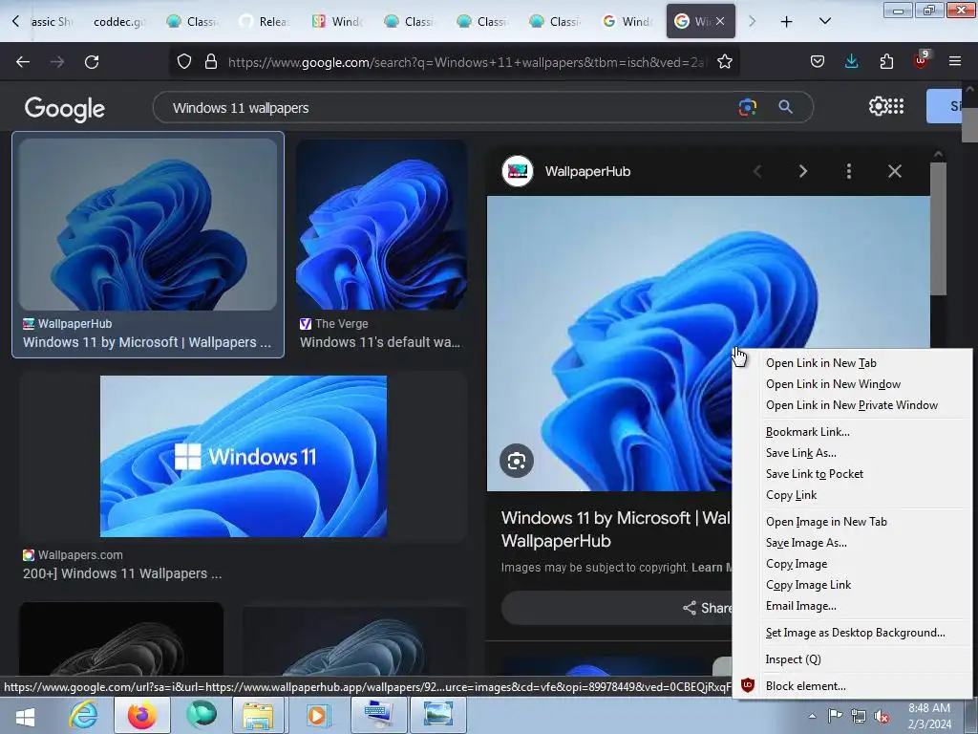
Task: Choose Save Link As...
Action: tap(801, 453)
